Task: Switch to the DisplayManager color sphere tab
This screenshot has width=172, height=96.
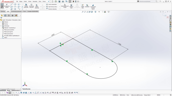Action: click(x=16, y=16)
